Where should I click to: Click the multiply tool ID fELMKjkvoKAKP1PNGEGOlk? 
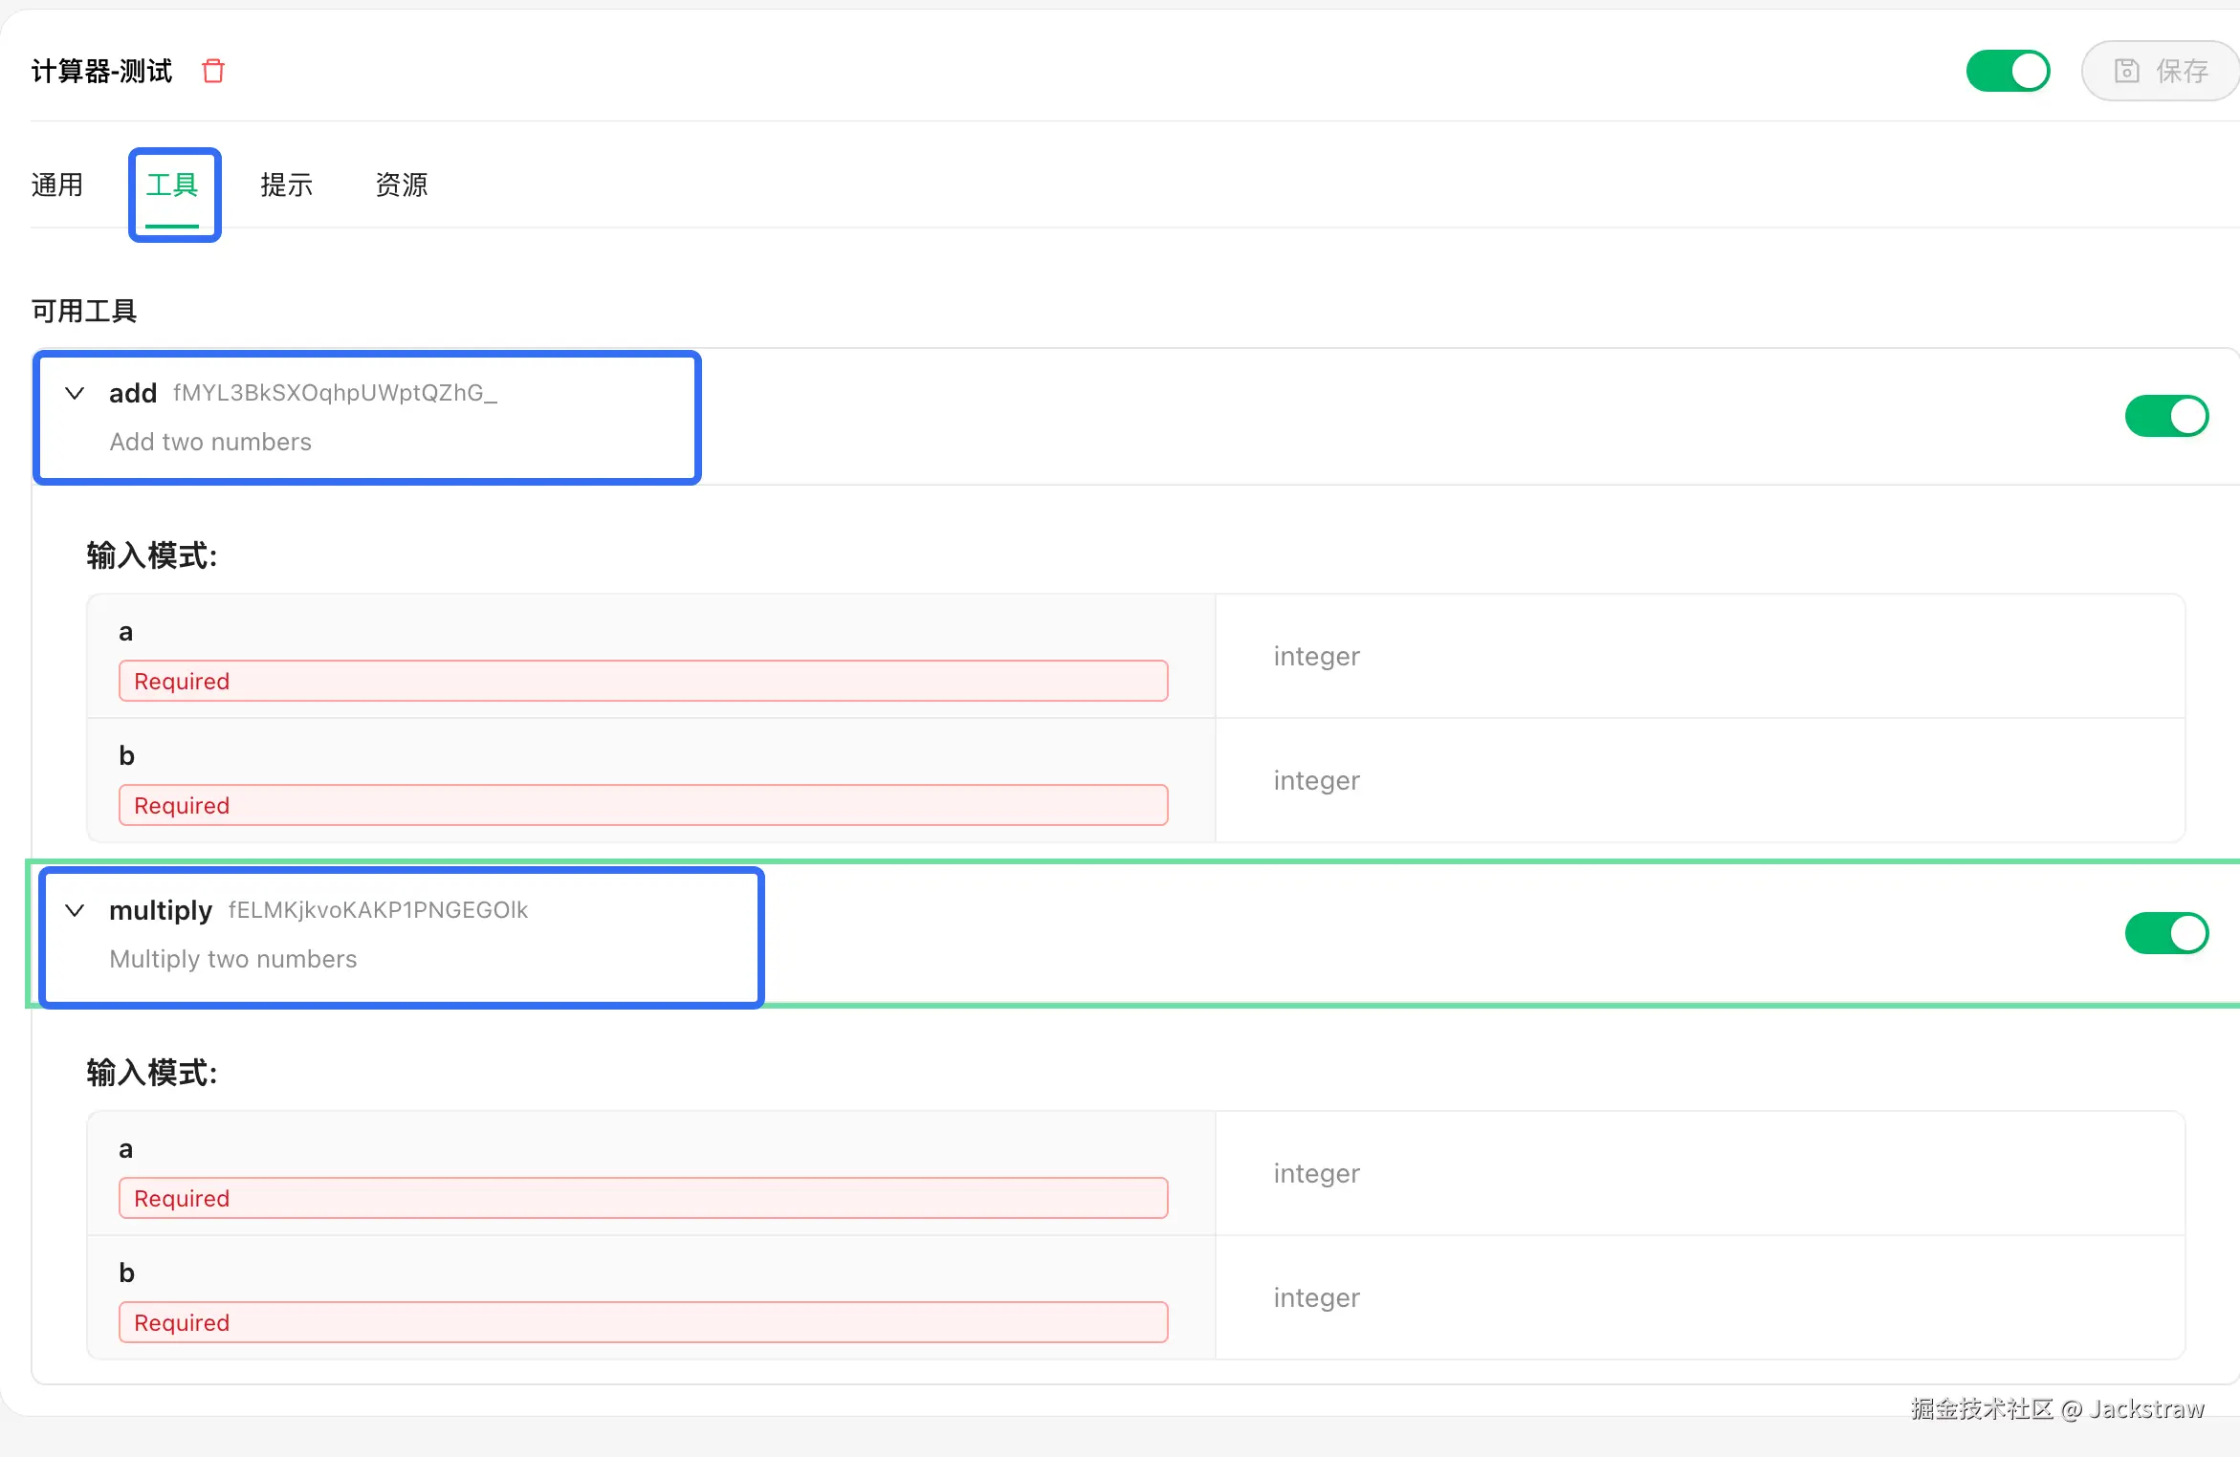(378, 910)
